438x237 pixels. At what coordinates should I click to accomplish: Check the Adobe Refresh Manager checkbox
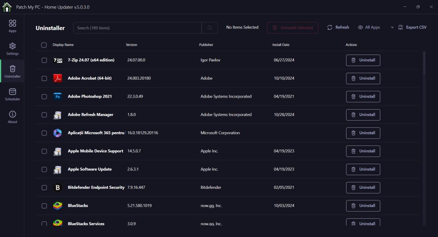(44, 115)
